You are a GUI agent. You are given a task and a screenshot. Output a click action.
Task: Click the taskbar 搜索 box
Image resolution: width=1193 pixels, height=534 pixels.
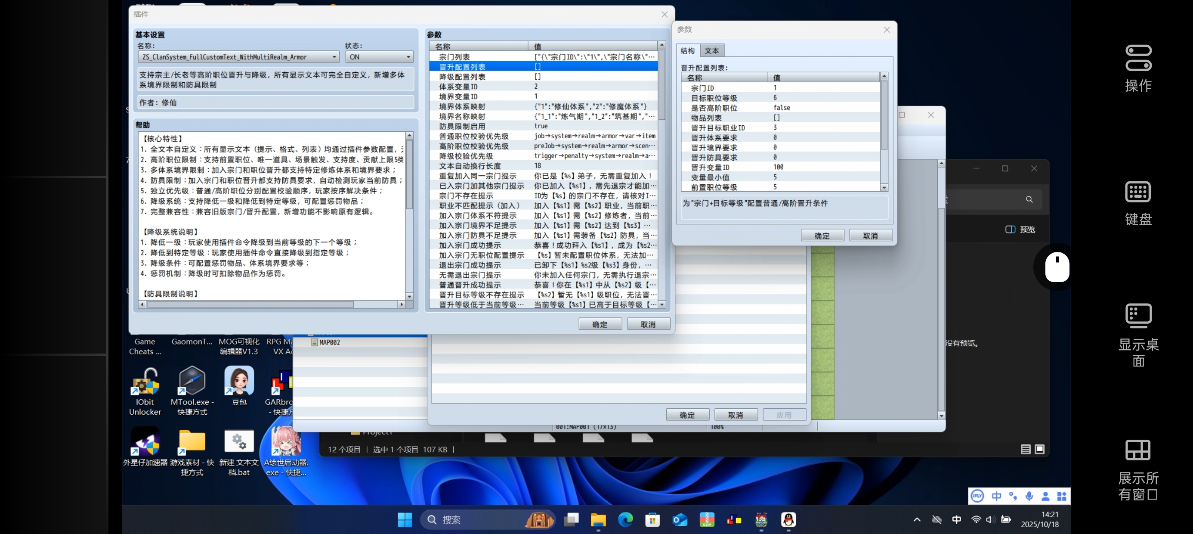pyautogui.click(x=487, y=520)
